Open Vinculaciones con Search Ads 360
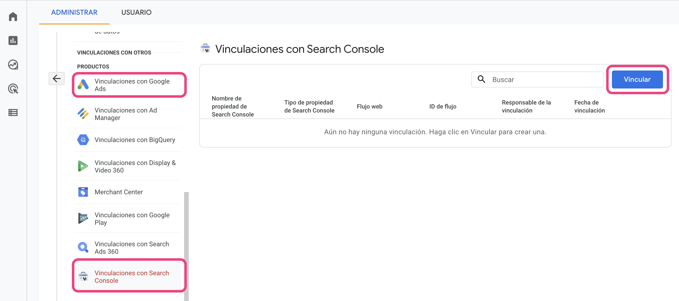This screenshot has height=301, width=679. tap(128, 247)
